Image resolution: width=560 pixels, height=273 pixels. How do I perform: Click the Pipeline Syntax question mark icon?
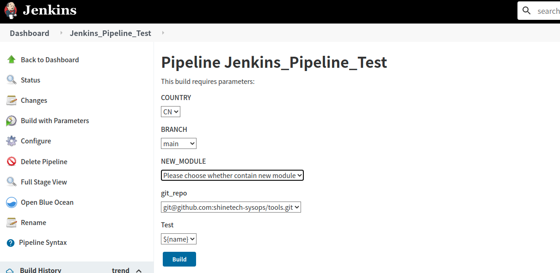(x=11, y=242)
